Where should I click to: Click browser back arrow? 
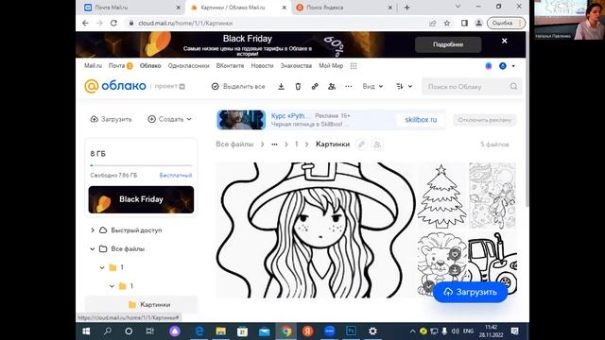(x=85, y=23)
